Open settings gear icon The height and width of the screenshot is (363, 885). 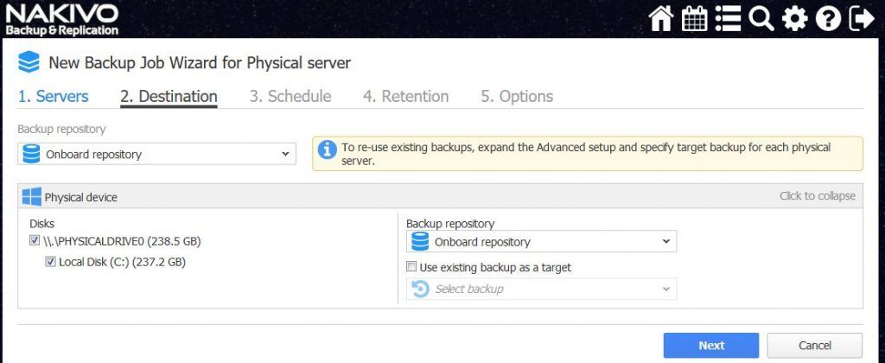tap(795, 19)
